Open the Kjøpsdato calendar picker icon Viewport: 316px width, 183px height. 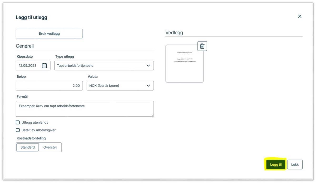pyautogui.click(x=45, y=66)
